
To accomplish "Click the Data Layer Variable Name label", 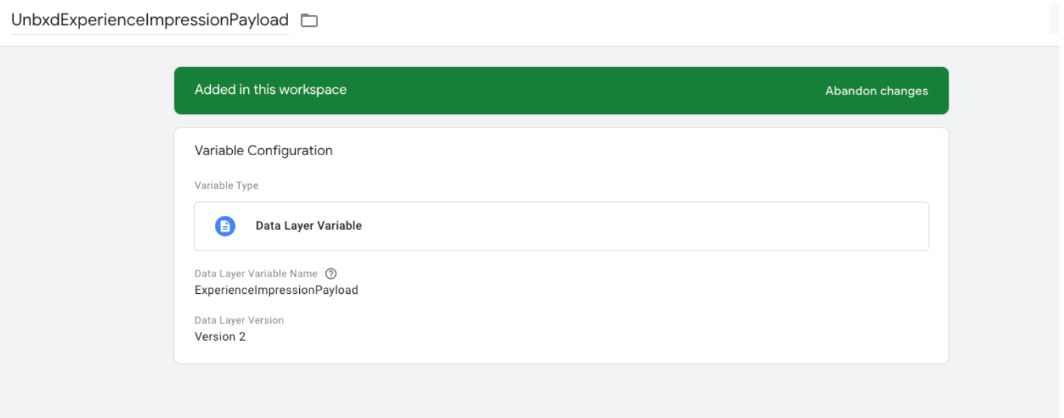I will click(256, 274).
